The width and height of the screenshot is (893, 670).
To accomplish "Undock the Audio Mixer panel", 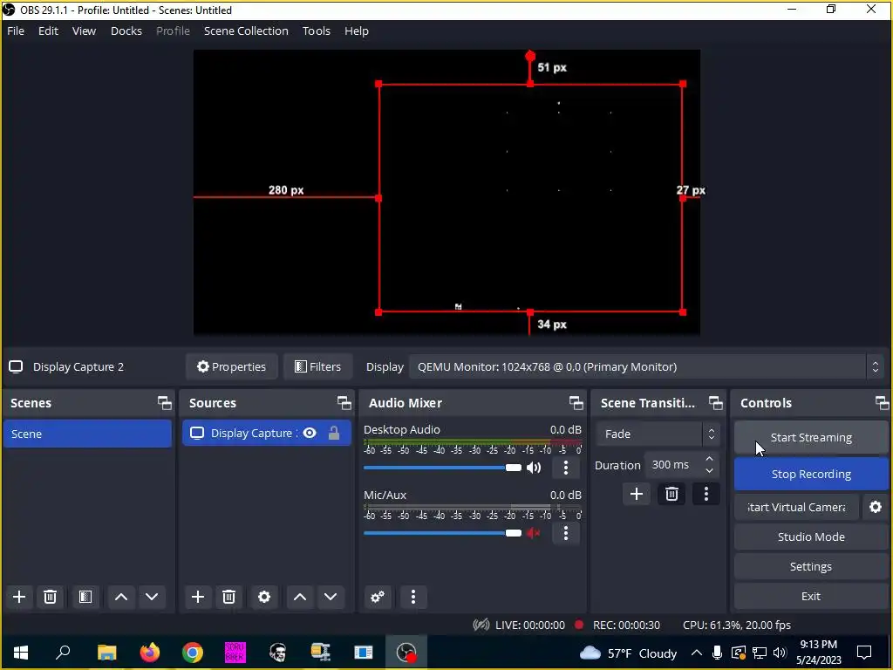I will pyautogui.click(x=576, y=403).
